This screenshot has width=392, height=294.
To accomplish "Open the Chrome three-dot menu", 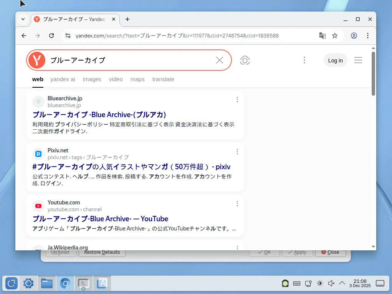I will pos(367,36).
